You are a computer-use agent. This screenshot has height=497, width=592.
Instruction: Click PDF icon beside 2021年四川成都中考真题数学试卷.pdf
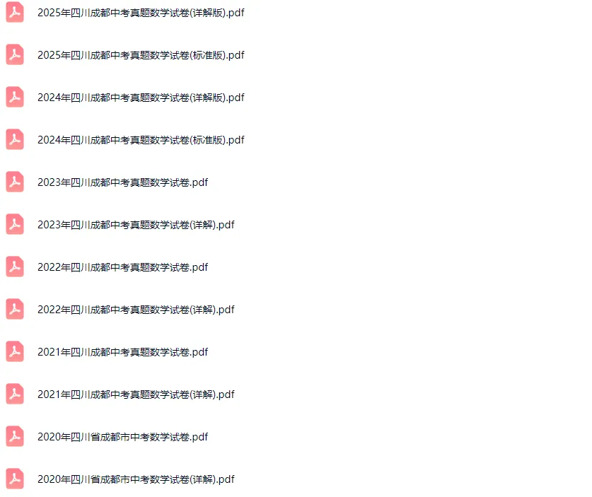click(x=15, y=351)
